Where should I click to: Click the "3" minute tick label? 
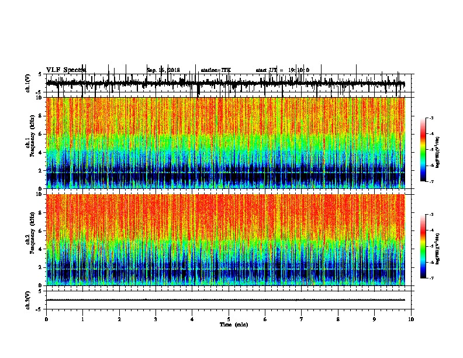[156, 319]
